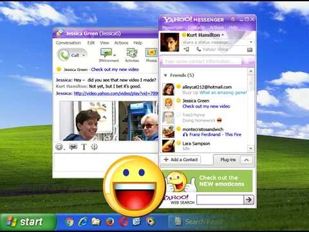Image resolution: width=309 pixels, height=232 pixels.
Task: Click the mail envelope icon in Messenger
Action: [x=250, y=50]
